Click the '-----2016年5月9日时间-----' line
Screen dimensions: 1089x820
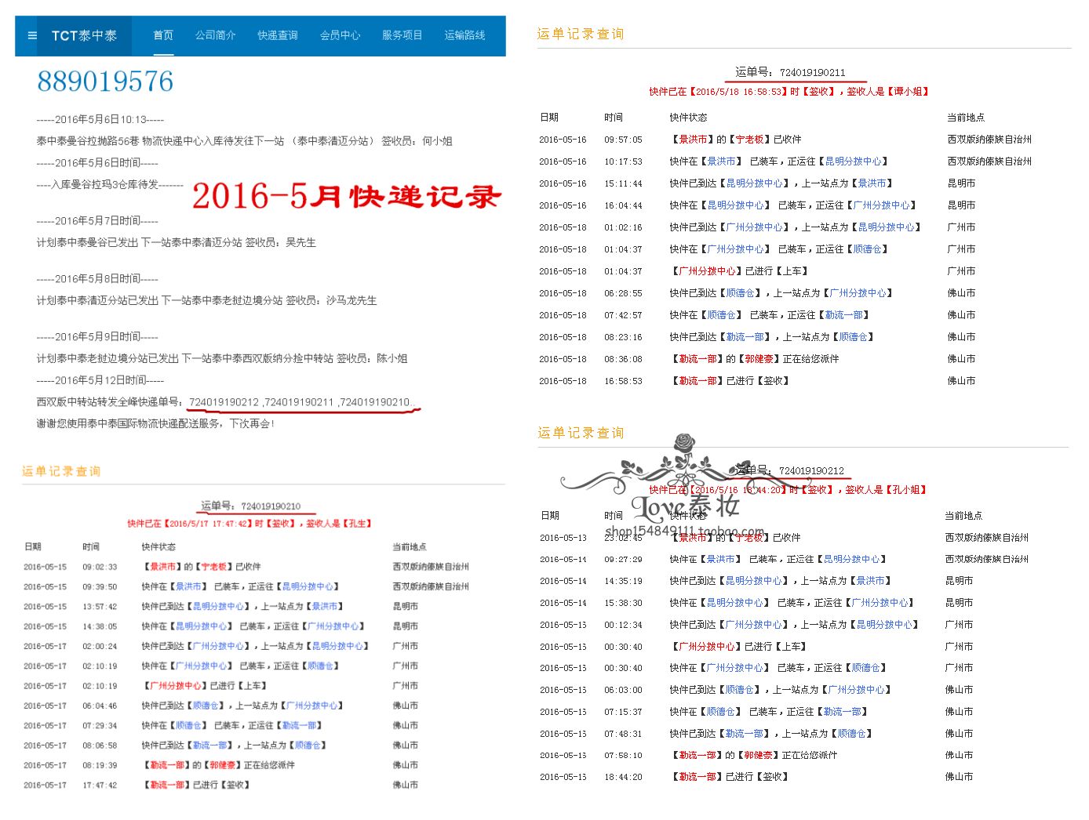pyautogui.click(x=97, y=337)
